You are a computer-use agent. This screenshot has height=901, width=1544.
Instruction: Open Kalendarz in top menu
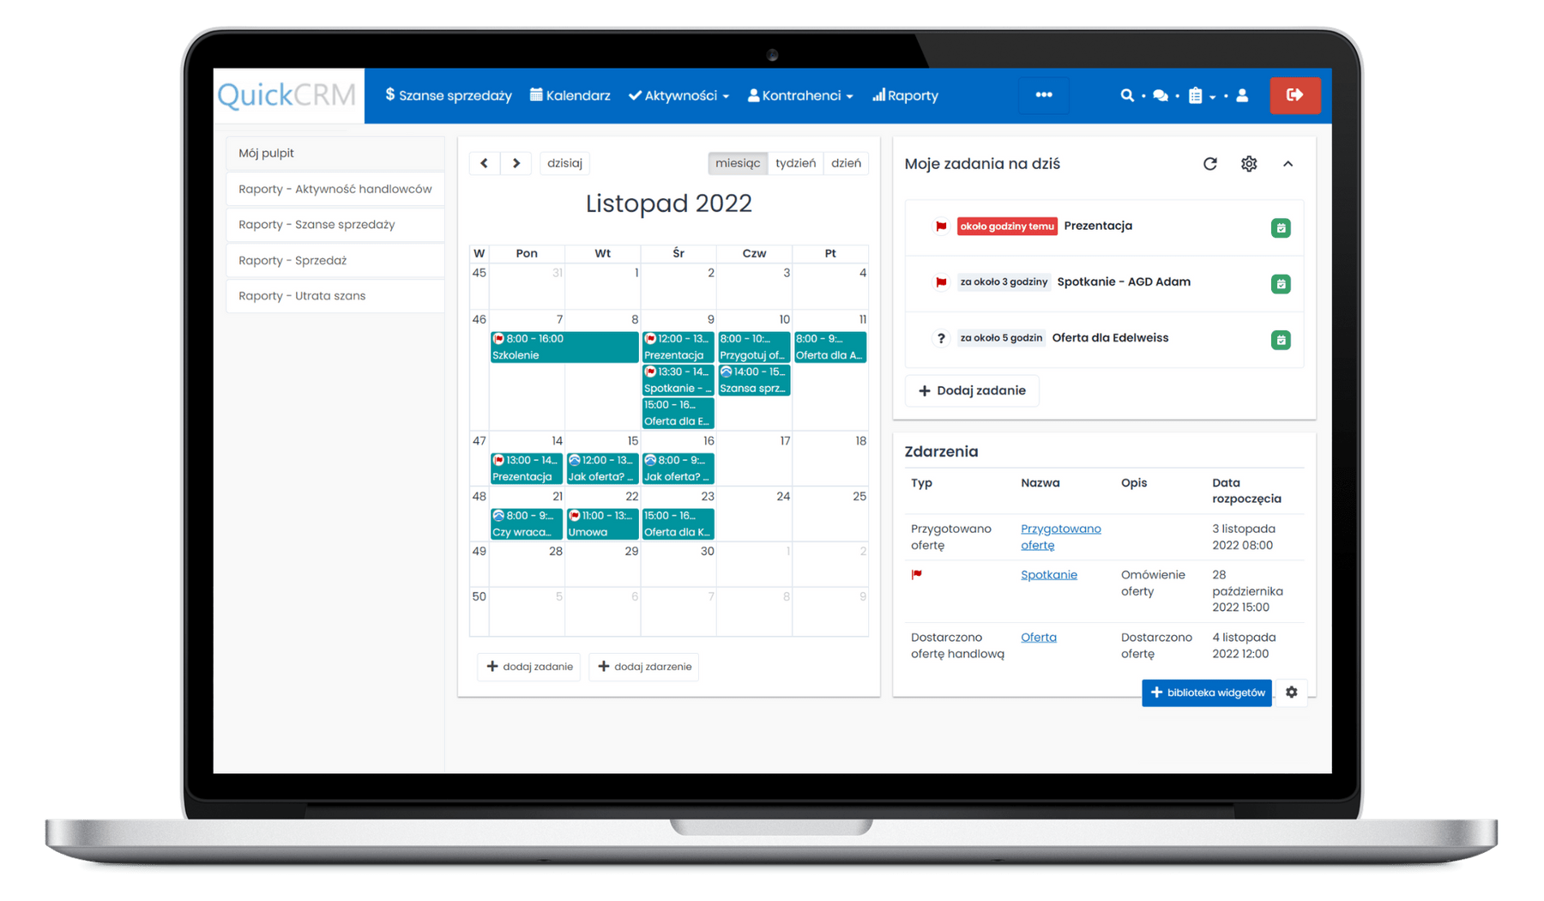(x=570, y=95)
